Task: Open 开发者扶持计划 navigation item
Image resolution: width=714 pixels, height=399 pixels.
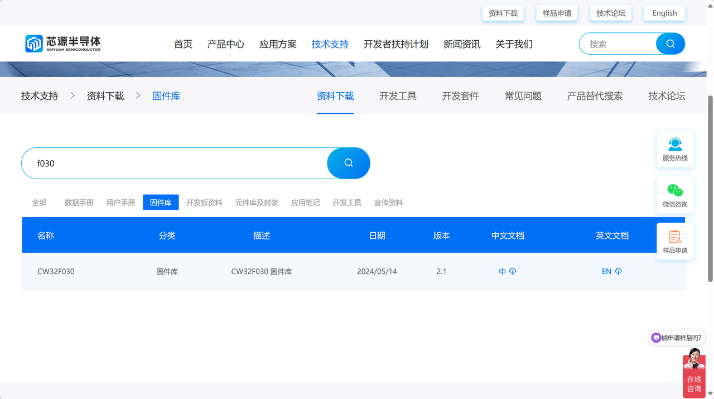Action: point(396,44)
